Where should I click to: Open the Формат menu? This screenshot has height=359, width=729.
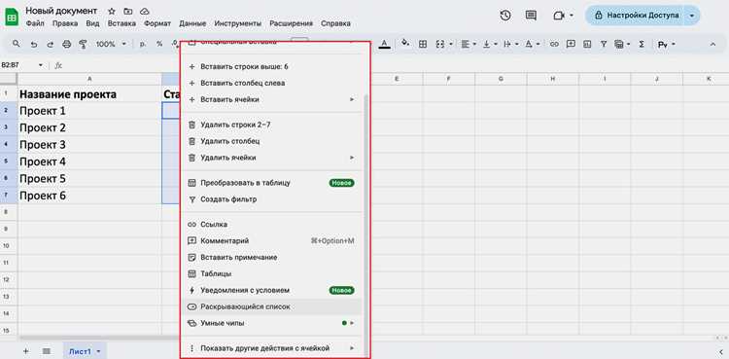click(157, 23)
